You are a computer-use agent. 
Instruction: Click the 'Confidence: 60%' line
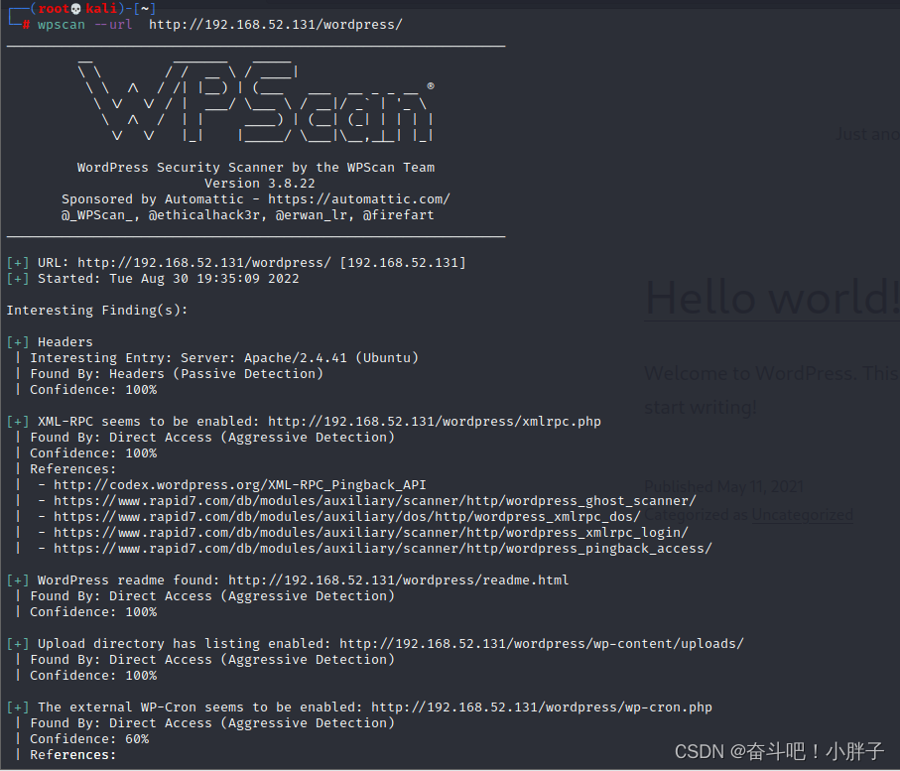89,739
